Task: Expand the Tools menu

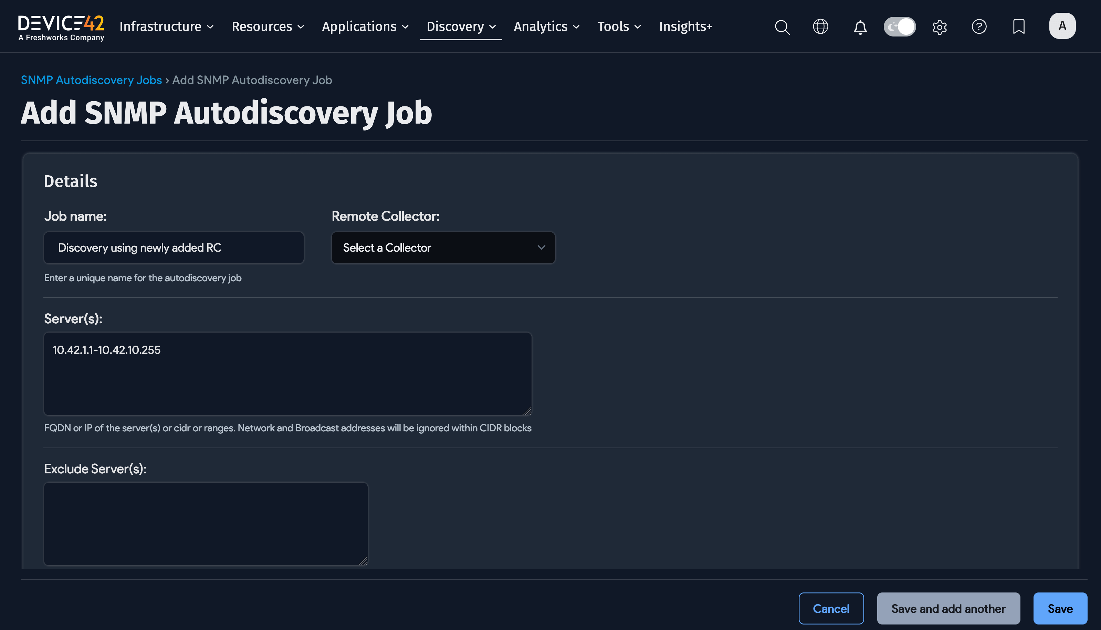Action: coord(618,27)
